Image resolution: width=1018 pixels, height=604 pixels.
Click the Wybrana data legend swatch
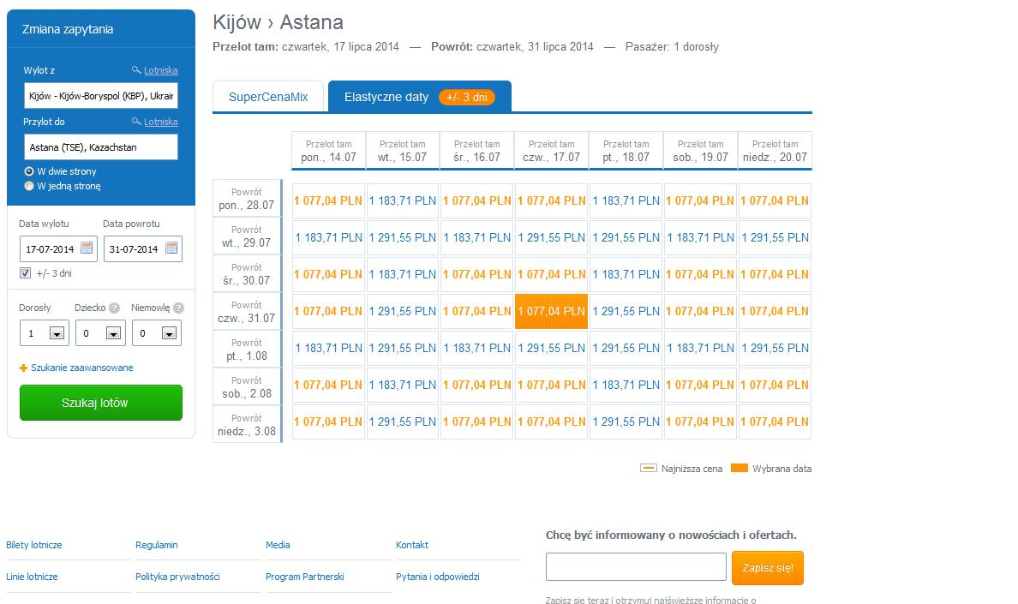point(740,468)
